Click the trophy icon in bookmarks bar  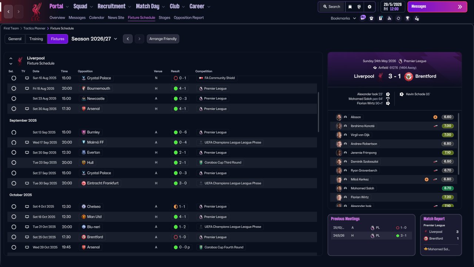[x=408, y=18]
